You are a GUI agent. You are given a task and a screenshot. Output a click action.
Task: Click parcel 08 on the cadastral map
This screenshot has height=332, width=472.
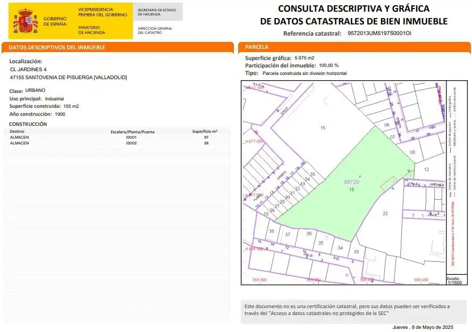tap(412, 152)
